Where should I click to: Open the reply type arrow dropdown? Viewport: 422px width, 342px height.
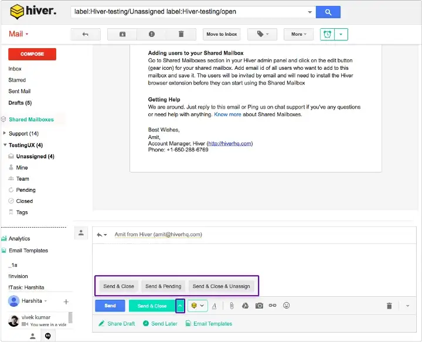click(x=102, y=235)
